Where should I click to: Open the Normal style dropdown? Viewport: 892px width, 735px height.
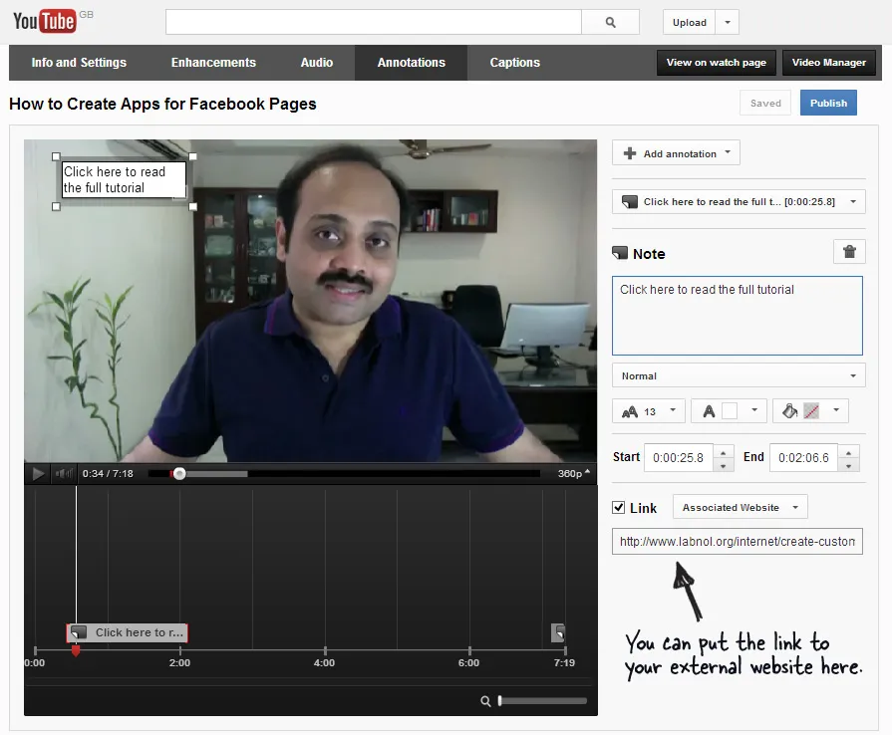(738, 375)
